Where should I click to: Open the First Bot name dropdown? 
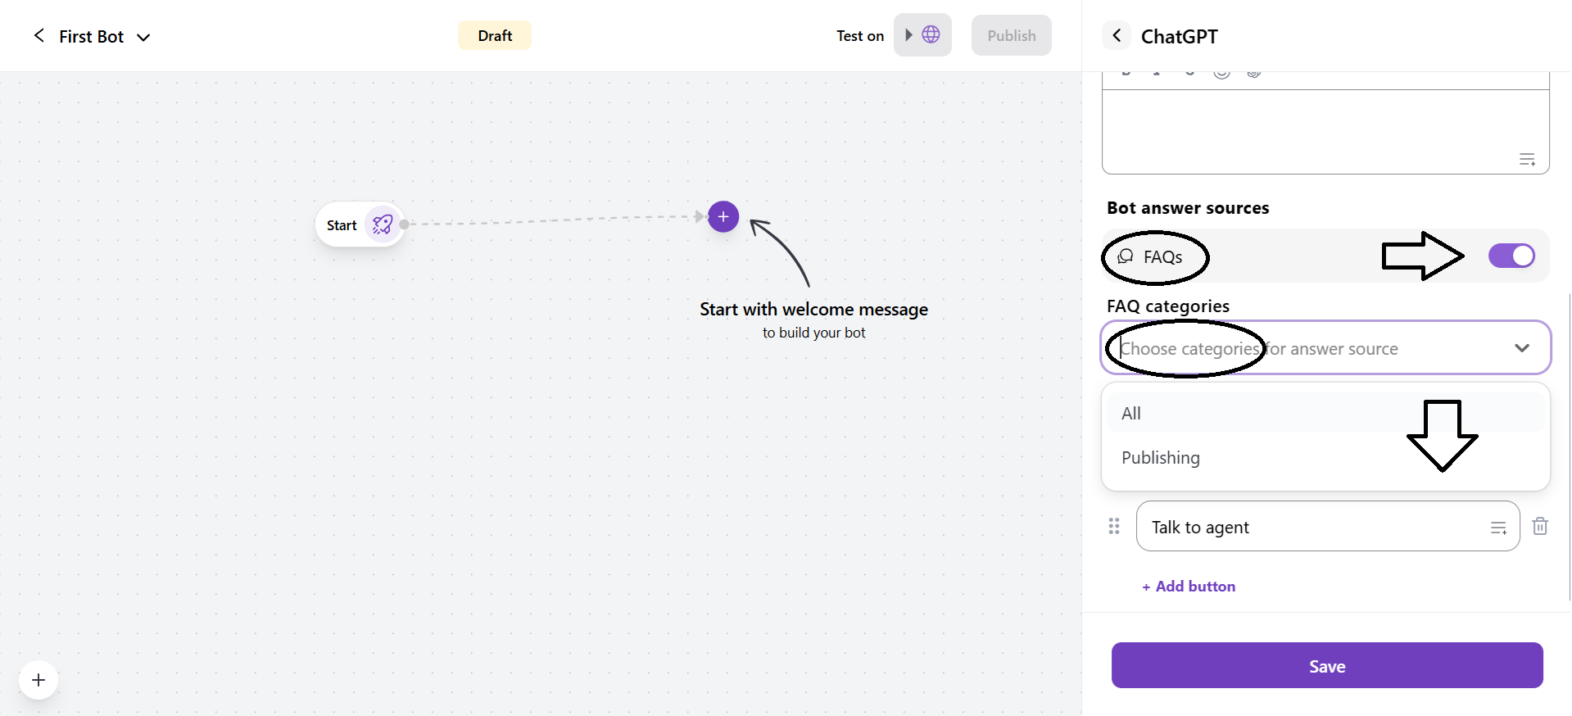click(x=144, y=37)
